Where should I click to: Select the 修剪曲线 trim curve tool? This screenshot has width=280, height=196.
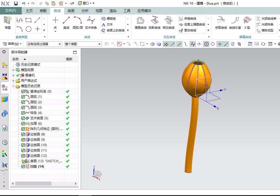tap(221, 22)
